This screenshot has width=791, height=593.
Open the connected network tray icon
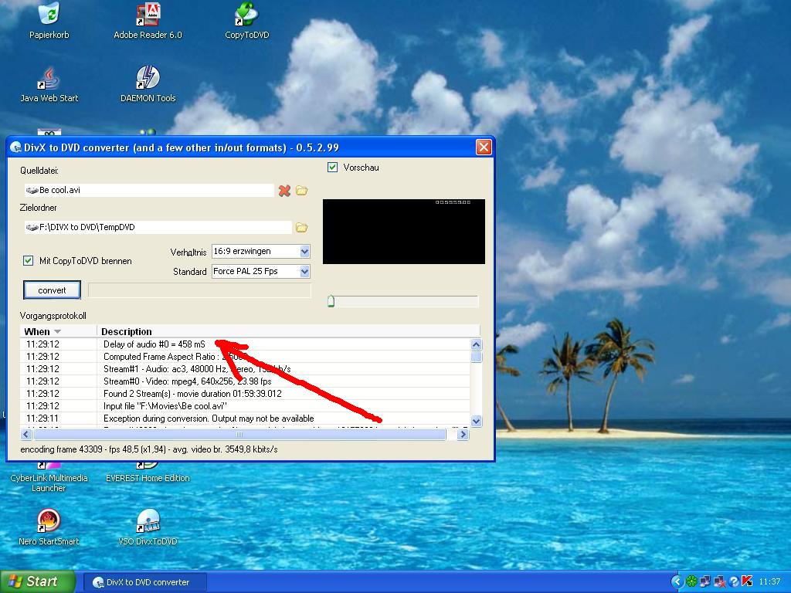(x=705, y=582)
